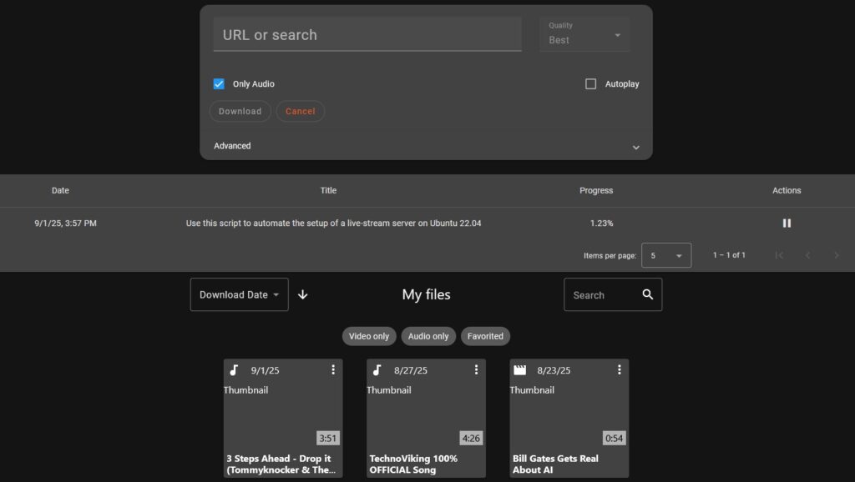Click the 8/27/25 date on TechnoViking card
Image resolution: width=855 pixels, height=482 pixels.
pyautogui.click(x=411, y=370)
